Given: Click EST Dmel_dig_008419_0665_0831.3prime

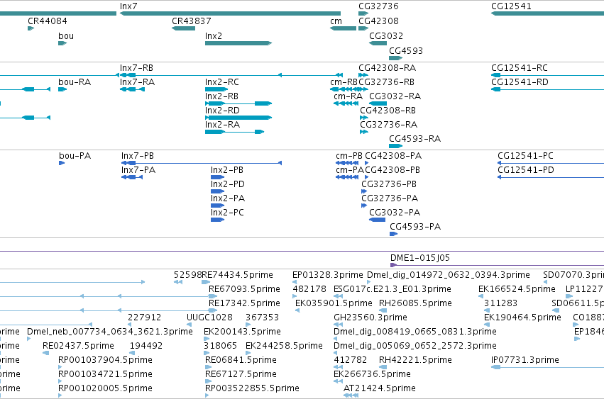Looking at the screenshot, I should coord(415,332).
